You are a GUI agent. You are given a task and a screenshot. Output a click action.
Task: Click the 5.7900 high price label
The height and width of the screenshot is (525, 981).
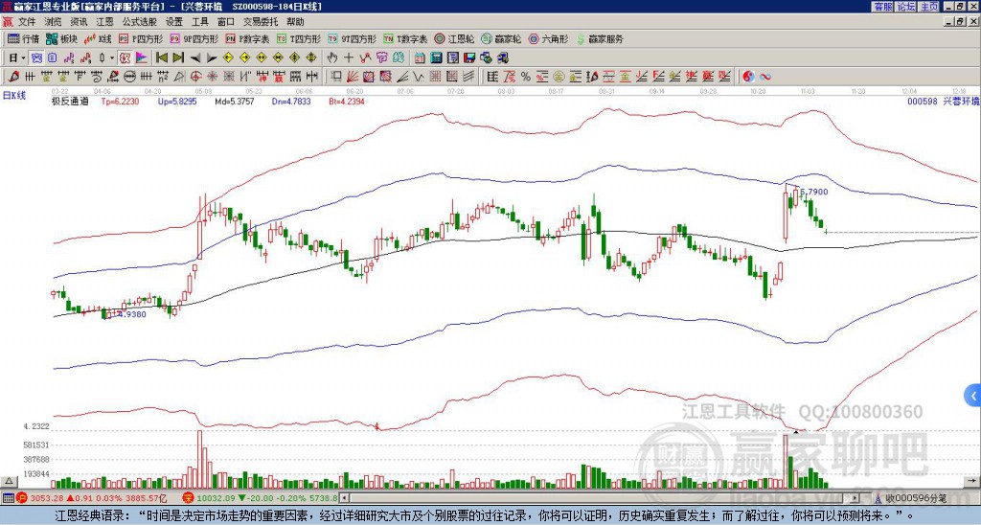click(x=814, y=192)
